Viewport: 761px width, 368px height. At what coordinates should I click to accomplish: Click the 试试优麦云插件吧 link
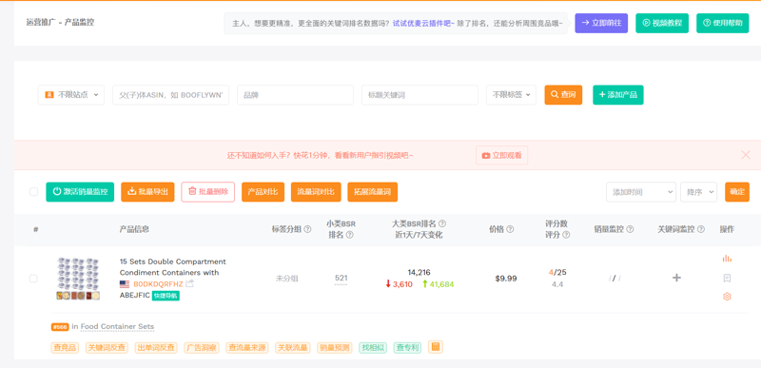click(x=423, y=23)
